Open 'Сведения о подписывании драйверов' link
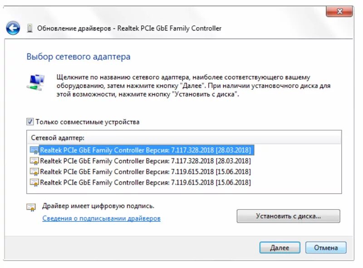The image size is (363, 268). (101, 218)
